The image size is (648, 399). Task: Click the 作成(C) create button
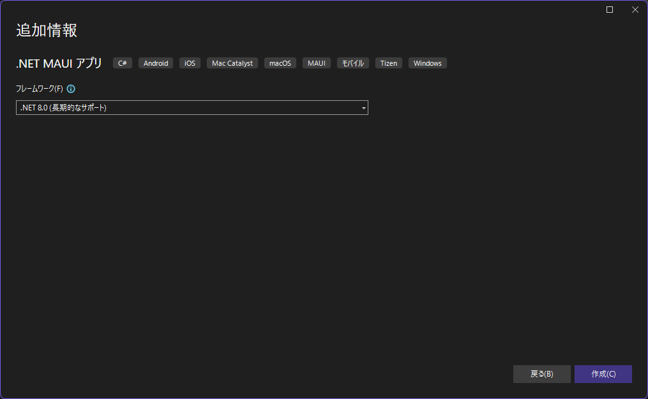point(603,374)
